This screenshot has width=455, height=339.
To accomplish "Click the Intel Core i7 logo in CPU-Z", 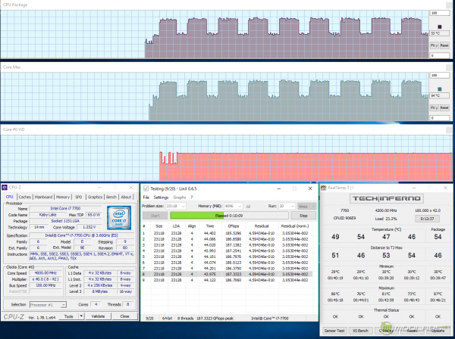I will click(x=119, y=217).
